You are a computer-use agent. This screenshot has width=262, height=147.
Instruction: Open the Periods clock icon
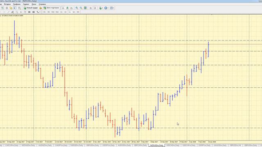coord(106,8)
